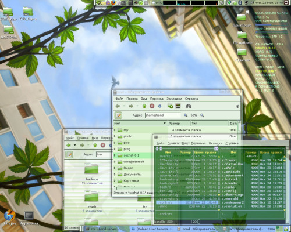This screenshot has height=232, width=291.
Task: Expand the Картинки folder row
Action: [x=115, y=180]
